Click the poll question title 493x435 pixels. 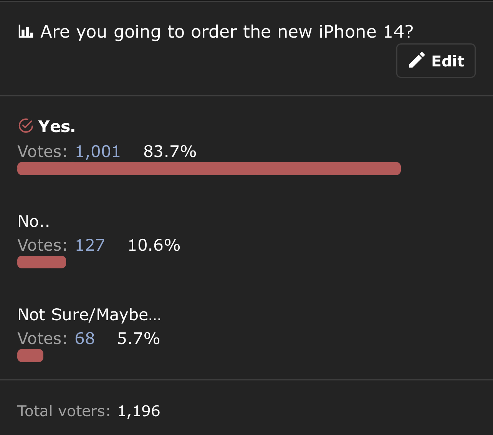pyautogui.click(x=227, y=31)
